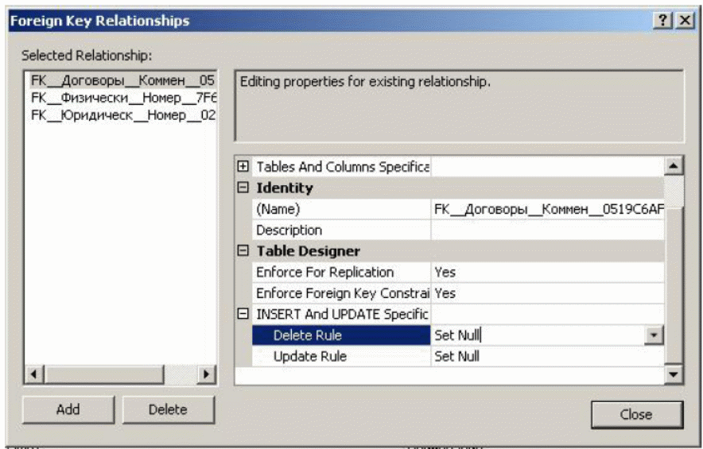This screenshot has height=449, width=703.
Task: Select the FK__Физически__Номер relationship
Action: tap(122, 98)
